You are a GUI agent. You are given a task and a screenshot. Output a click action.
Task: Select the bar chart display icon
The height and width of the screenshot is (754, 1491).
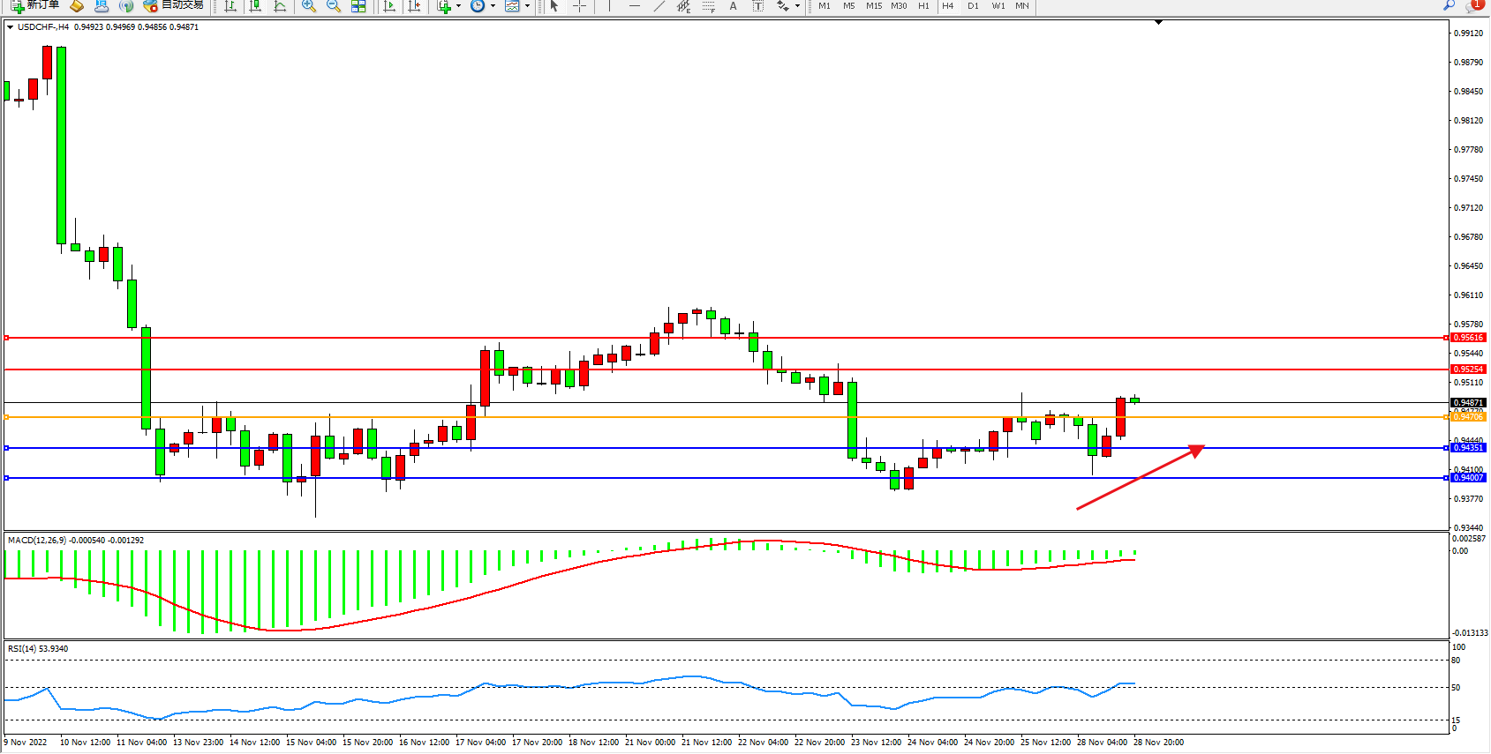tap(230, 6)
